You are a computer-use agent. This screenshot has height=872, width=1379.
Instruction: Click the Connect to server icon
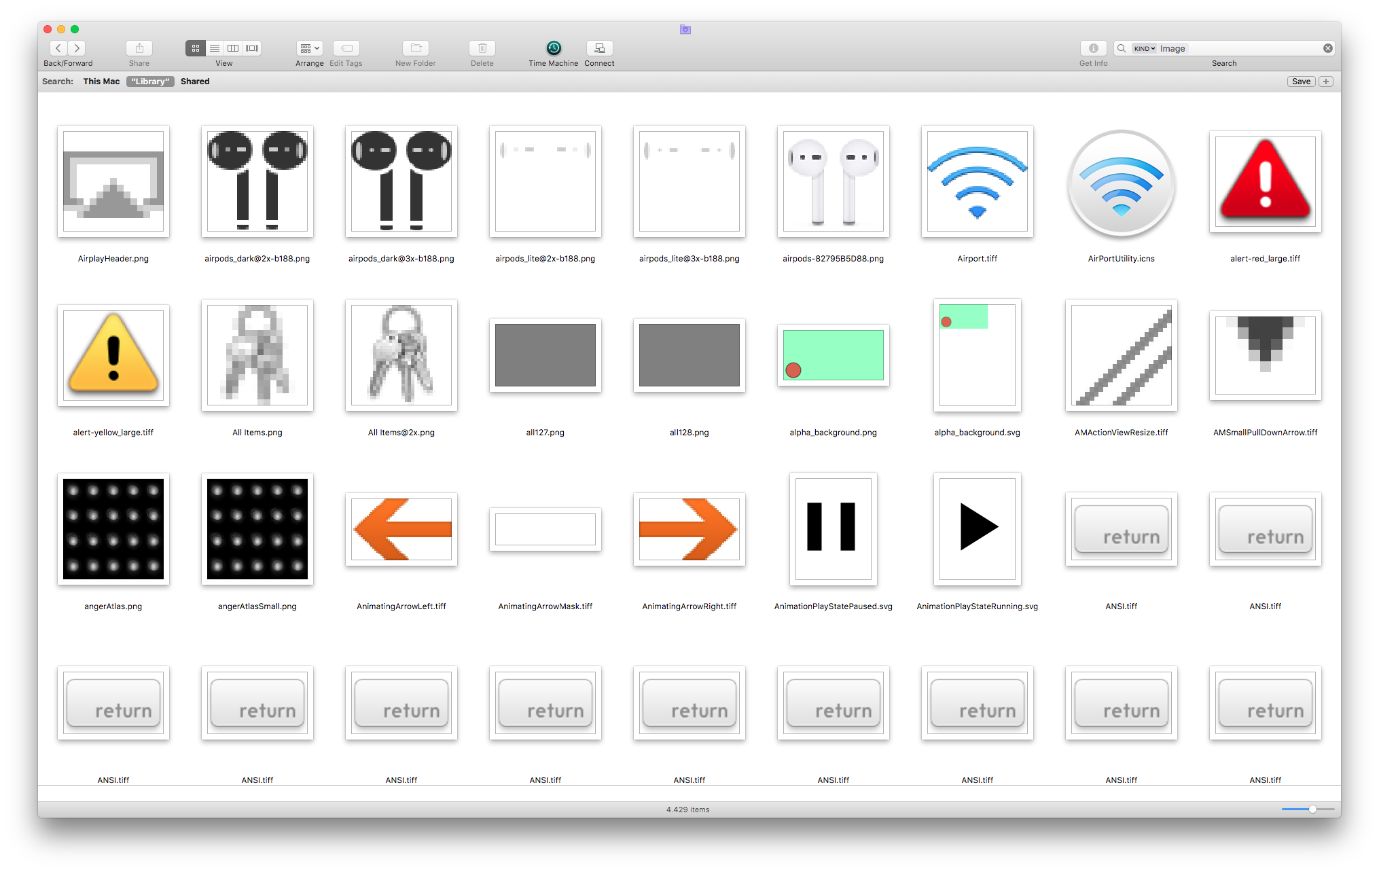coord(599,48)
